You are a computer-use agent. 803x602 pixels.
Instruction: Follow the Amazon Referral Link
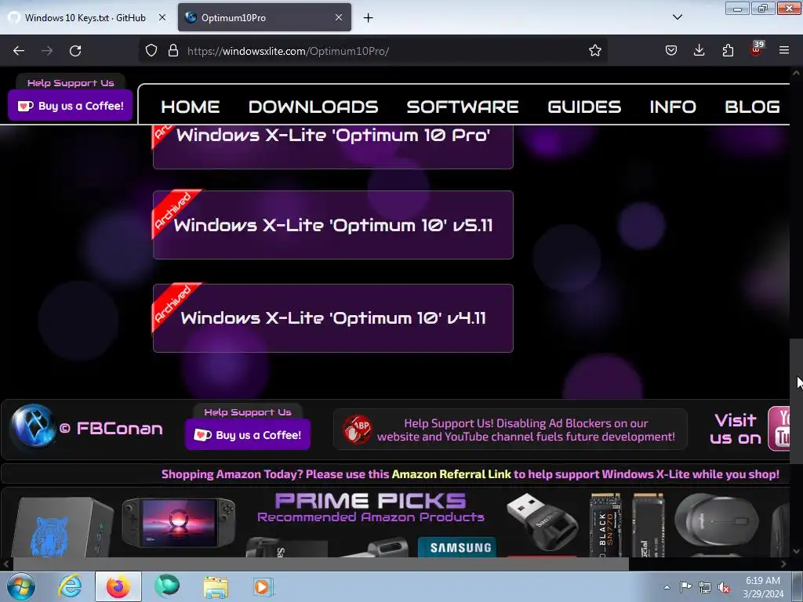pos(451,474)
